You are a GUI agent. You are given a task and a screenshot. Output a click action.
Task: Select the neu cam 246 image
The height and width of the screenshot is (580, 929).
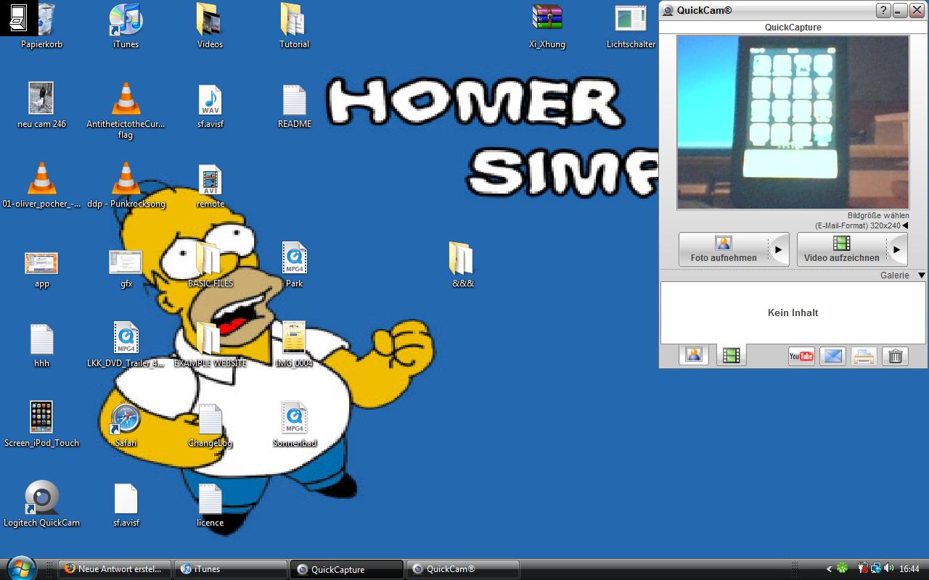pyautogui.click(x=41, y=105)
